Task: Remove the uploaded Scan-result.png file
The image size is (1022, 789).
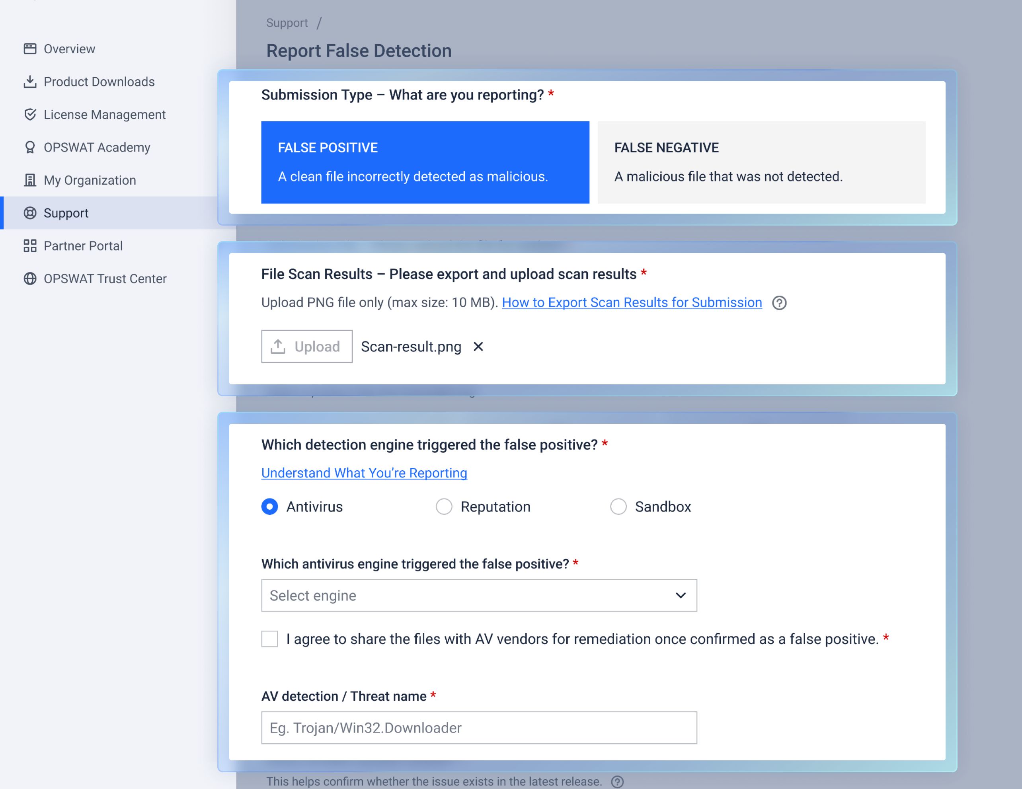Action: tap(478, 347)
